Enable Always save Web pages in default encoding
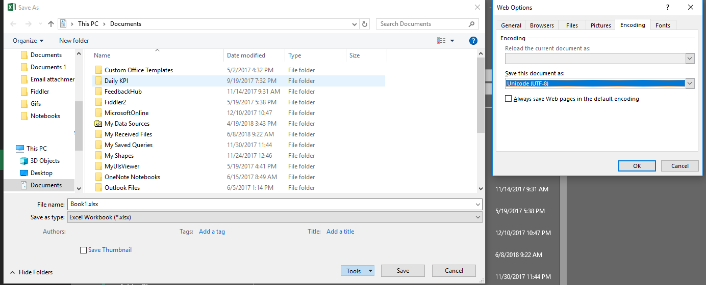706x285 pixels. click(x=508, y=99)
